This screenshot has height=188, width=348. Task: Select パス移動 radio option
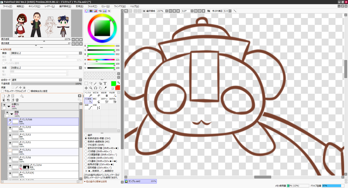pos(86,151)
